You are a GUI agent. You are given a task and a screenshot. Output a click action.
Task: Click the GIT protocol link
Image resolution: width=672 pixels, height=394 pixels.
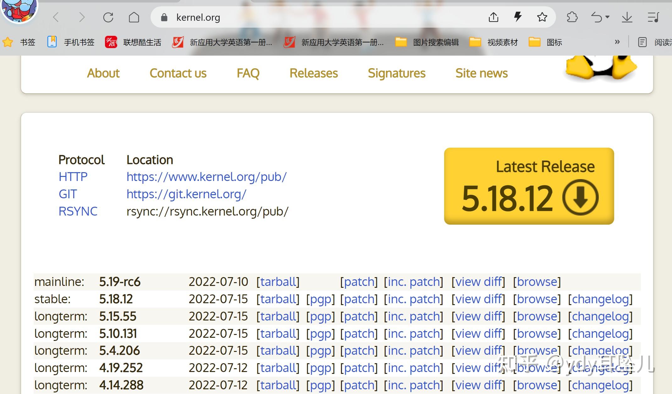(x=68, y=194)
